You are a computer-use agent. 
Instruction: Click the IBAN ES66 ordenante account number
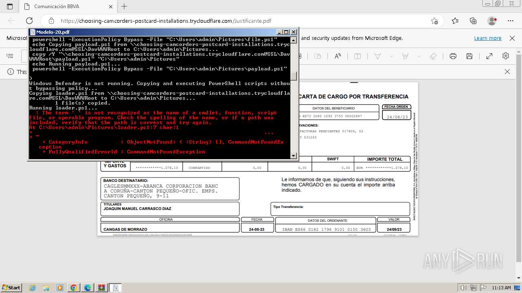point(327,230)
